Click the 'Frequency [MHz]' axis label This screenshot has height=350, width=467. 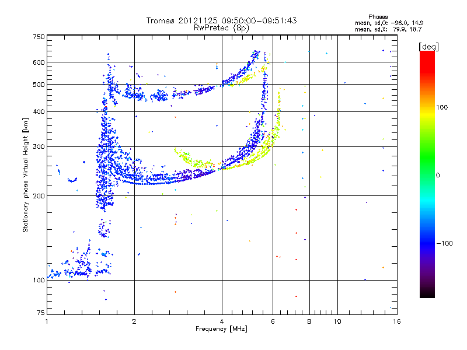tap(221, 329)
